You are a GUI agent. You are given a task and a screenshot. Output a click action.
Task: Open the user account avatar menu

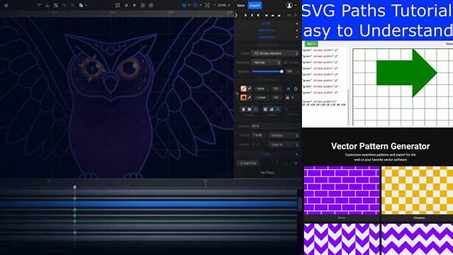pos(289,5)
